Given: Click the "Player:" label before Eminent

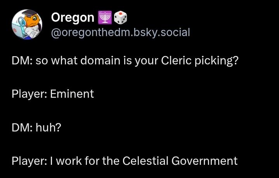Looking at the screenshot, I should pos(29,94).
